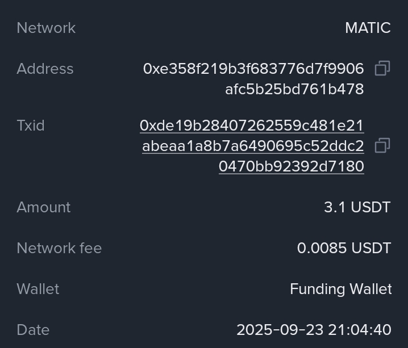Click the Date label
The height and width of the screenshot is (348, 408).
point(33,330)
